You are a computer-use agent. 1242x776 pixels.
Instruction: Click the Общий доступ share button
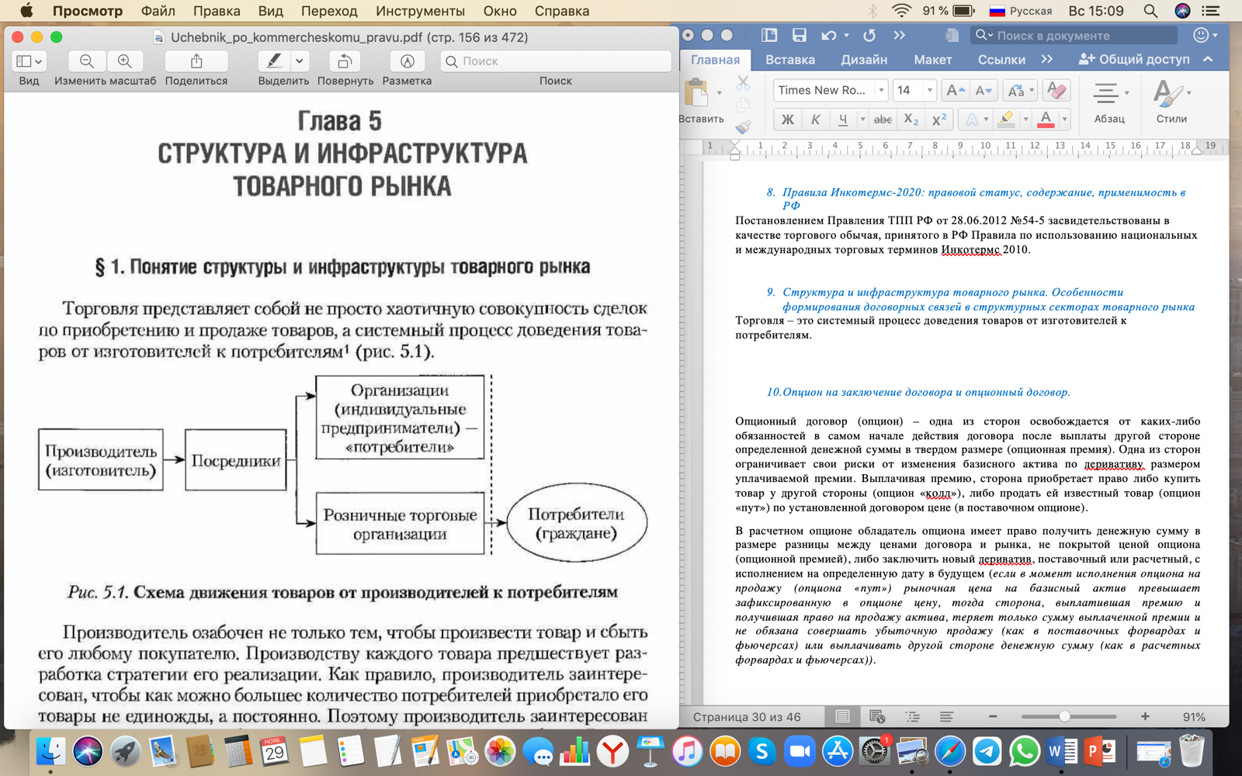point(1133,59)
